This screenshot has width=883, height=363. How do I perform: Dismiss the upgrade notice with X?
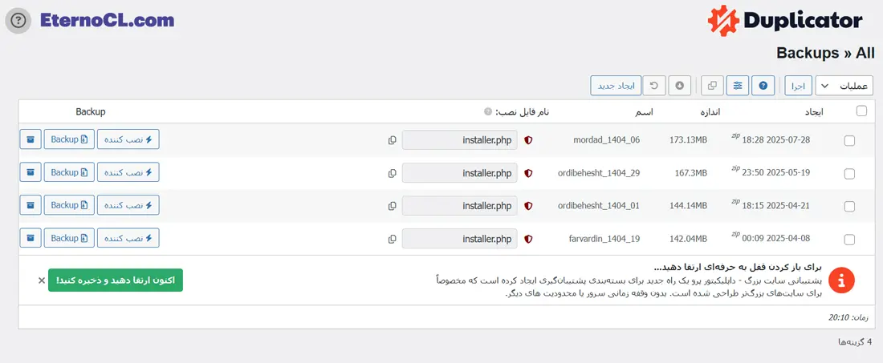[x=42, y=280]
